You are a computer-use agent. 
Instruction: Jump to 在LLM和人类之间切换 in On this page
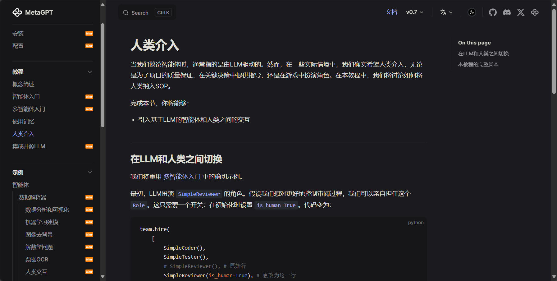(x=483, y=53)
